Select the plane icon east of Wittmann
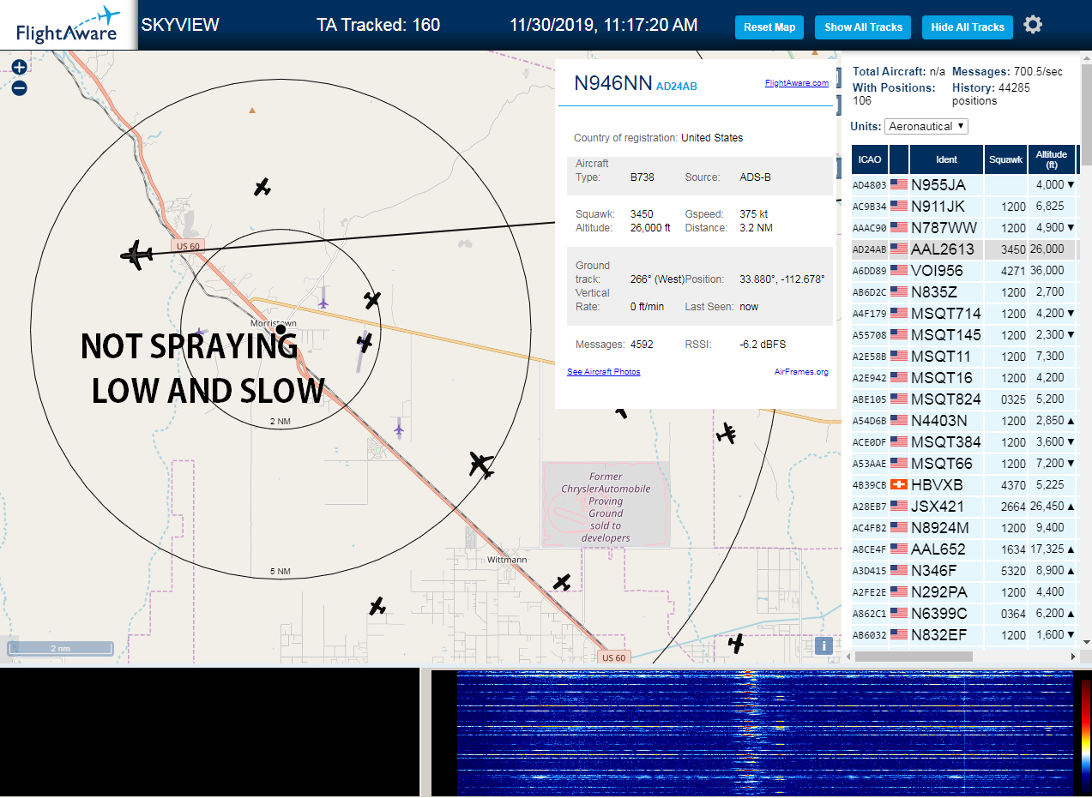 click(x=562, y=582)
